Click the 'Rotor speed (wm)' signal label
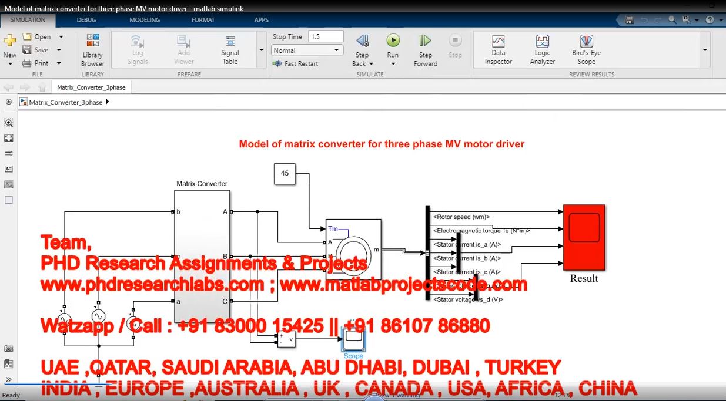726x401 pixels. point(461,217)
